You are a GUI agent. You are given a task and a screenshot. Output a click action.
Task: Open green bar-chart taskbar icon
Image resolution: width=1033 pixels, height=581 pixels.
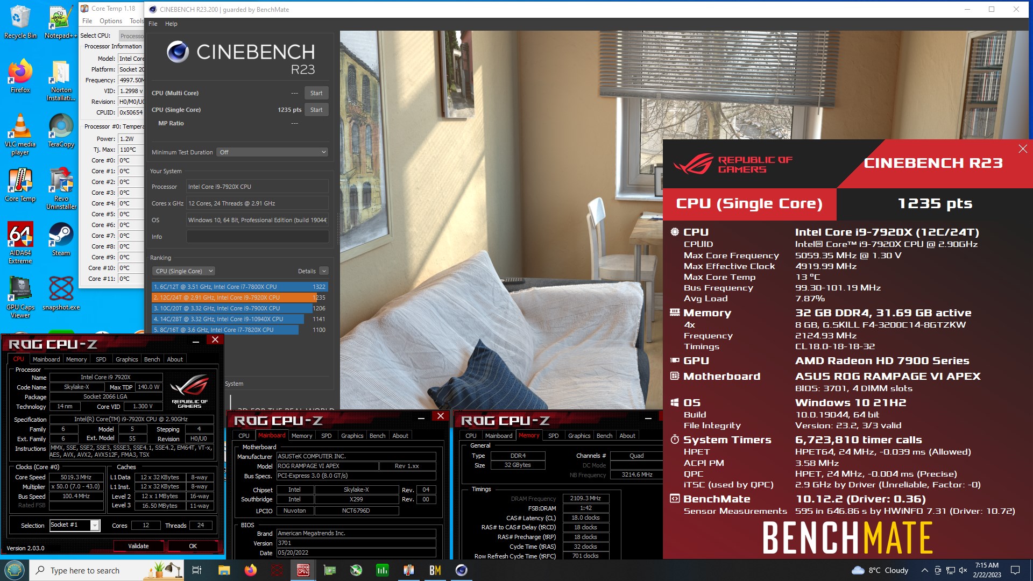(x=382, y=570)
